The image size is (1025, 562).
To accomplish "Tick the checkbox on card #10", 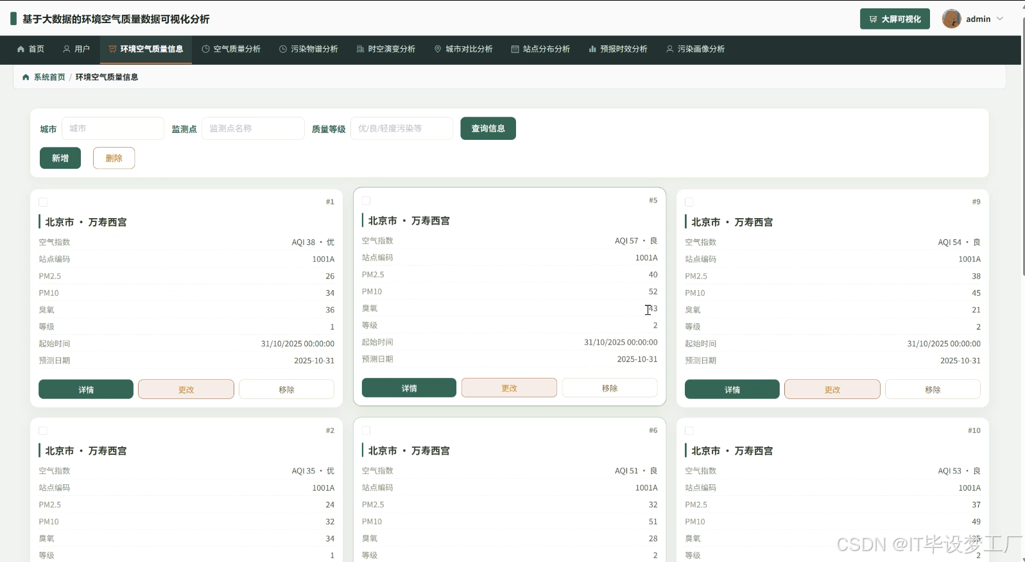I will tap(689, 431).
